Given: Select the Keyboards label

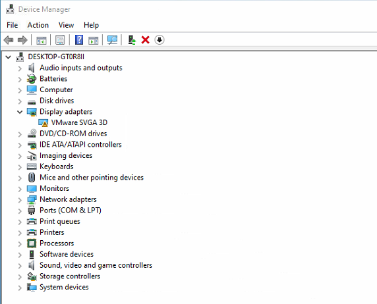Looking at the screenshot, I should (57, 166).
